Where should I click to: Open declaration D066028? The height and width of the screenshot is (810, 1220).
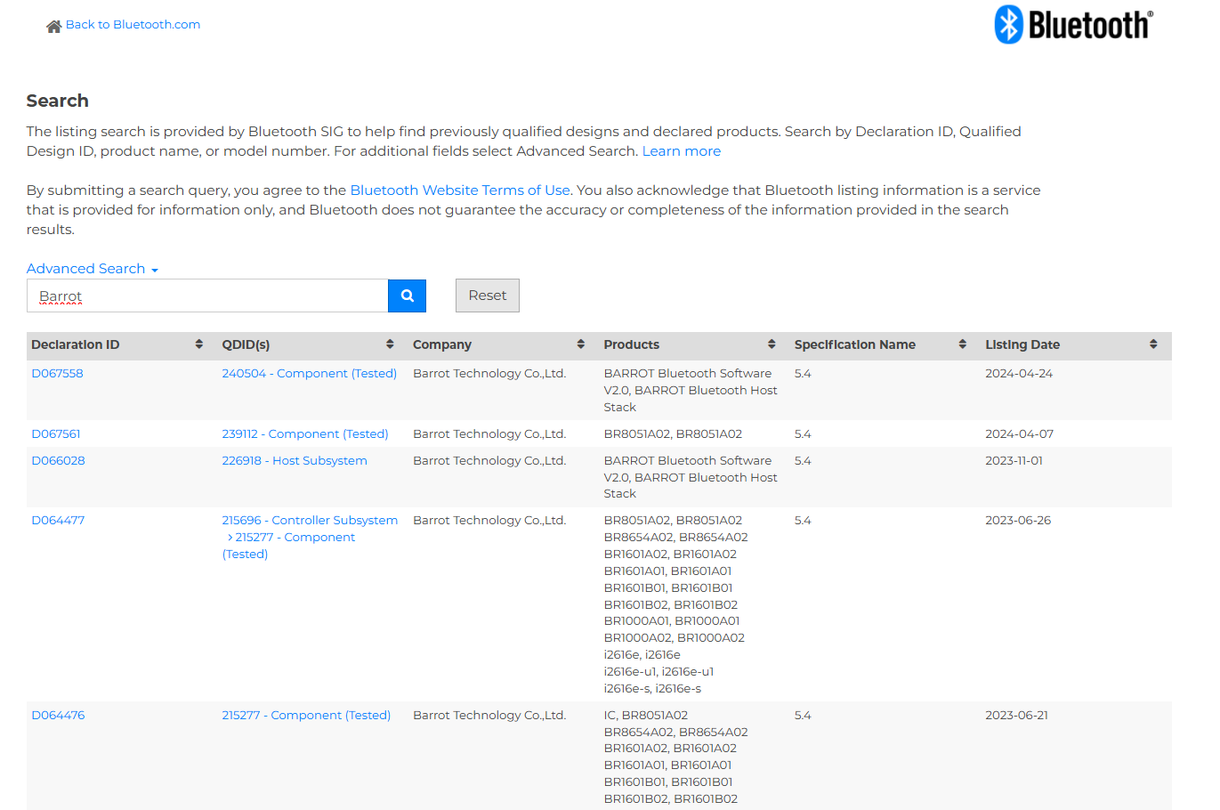click(x=58, y=461)
